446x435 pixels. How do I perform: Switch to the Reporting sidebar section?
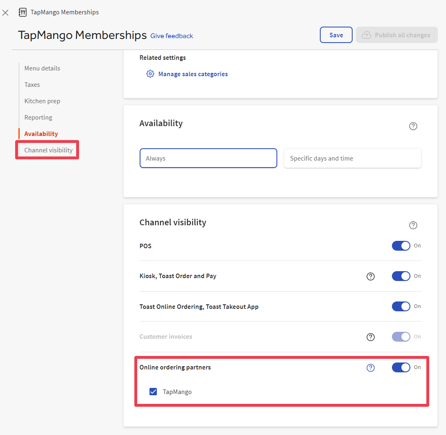pyautogui.click(x=38, y=117)
